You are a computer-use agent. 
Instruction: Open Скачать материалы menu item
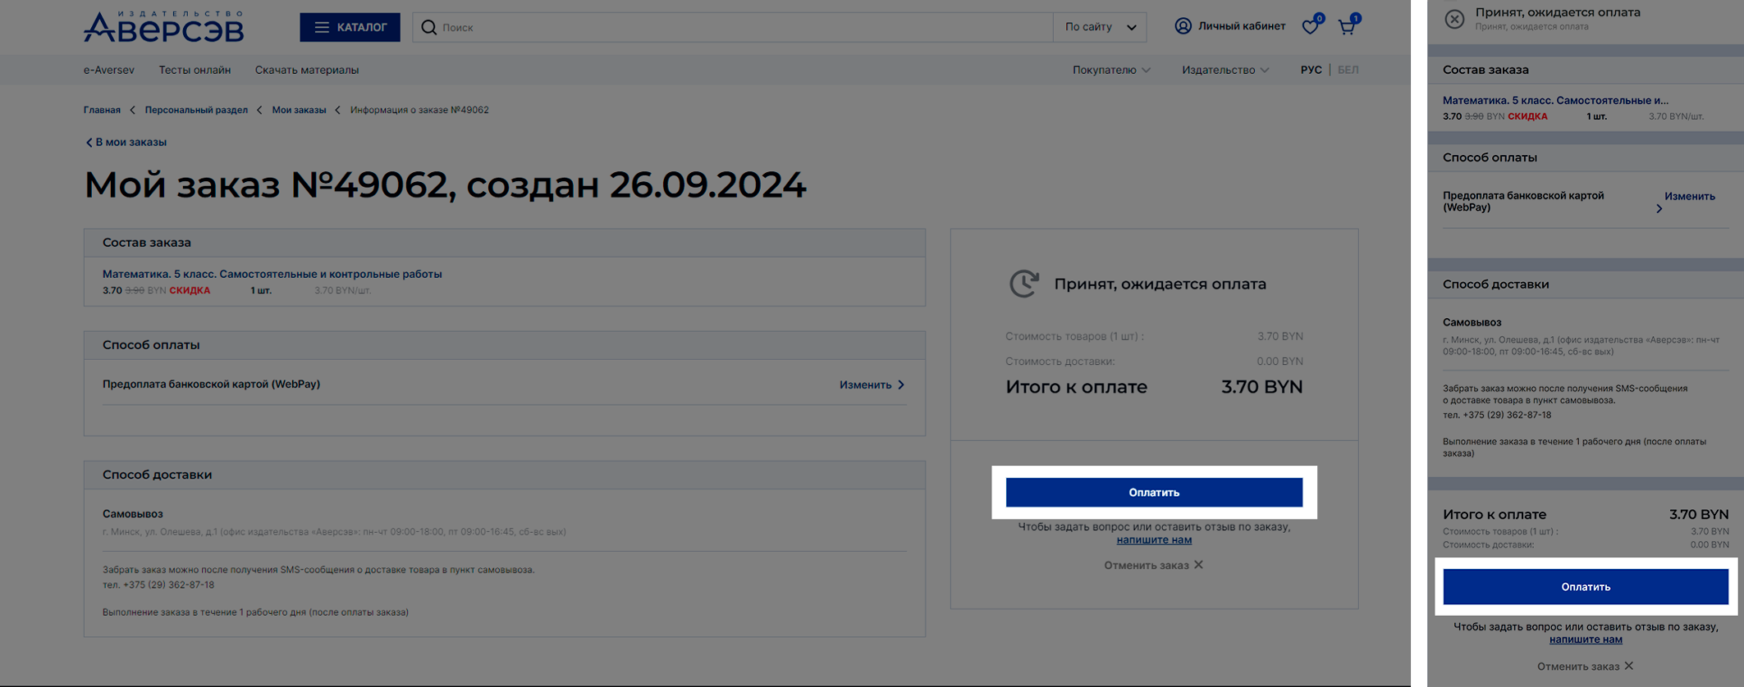306,70
